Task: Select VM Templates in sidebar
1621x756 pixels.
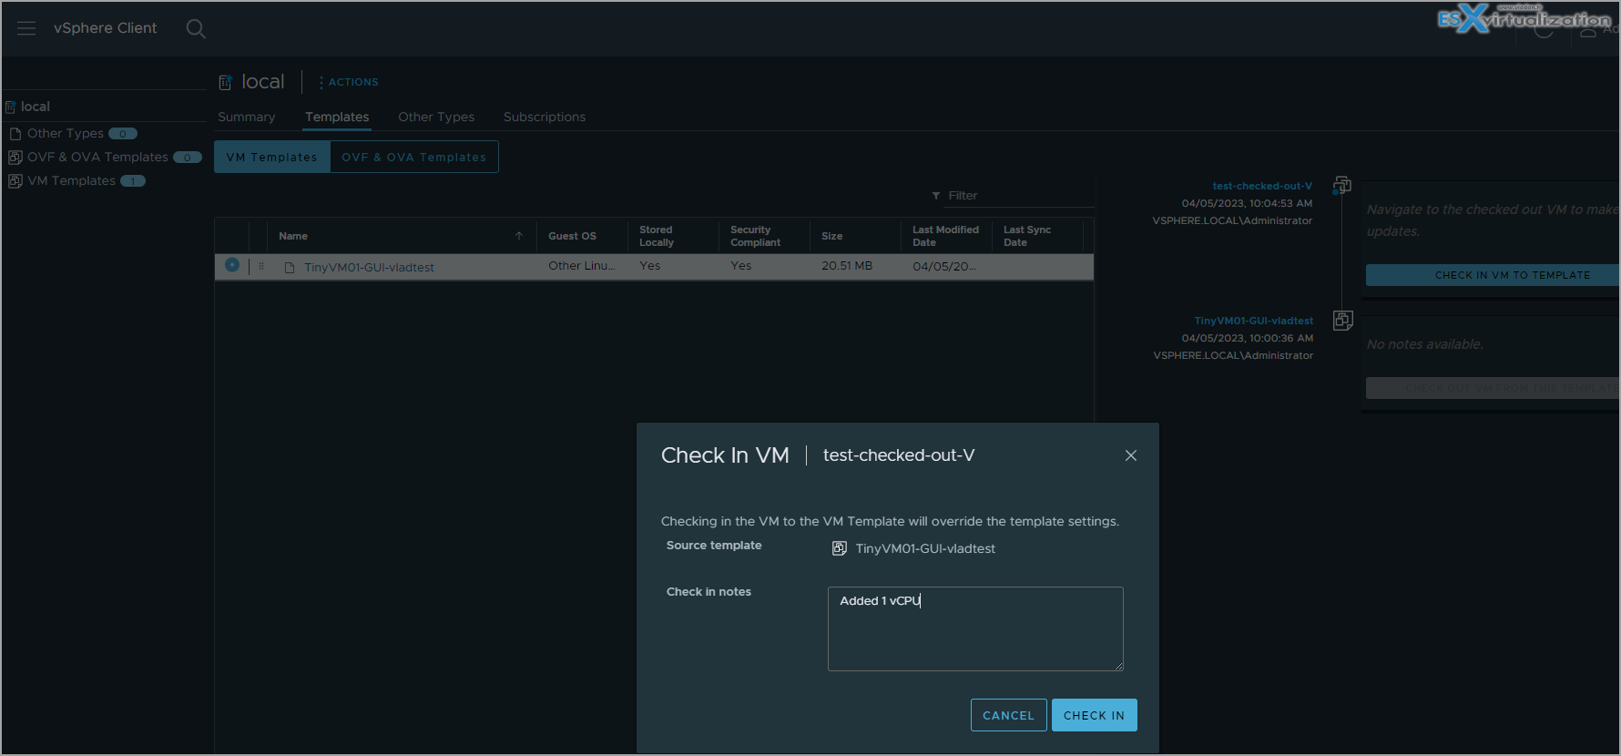Action: [x=71, y=180]
